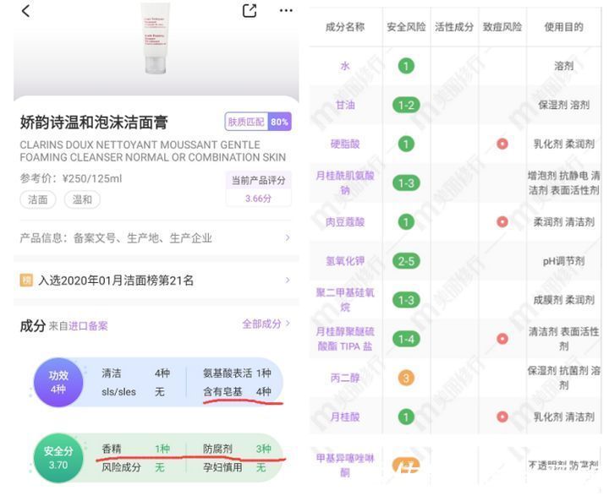Expand the 产品信息 row chevron
Screen dimensions: 609x496
click(x=288, y=237)
